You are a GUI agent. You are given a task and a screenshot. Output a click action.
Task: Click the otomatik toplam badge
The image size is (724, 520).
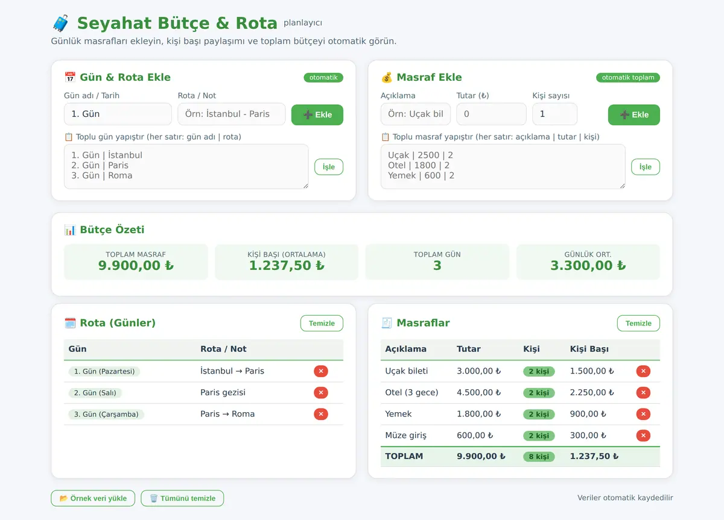pyautogui.click(x=628, y=78)
